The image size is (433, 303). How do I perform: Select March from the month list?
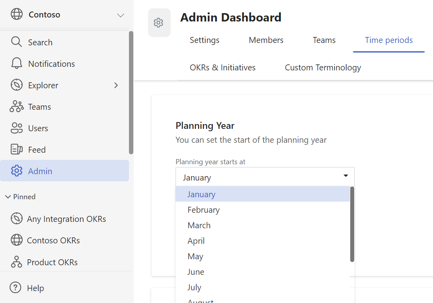click(199, 225)
